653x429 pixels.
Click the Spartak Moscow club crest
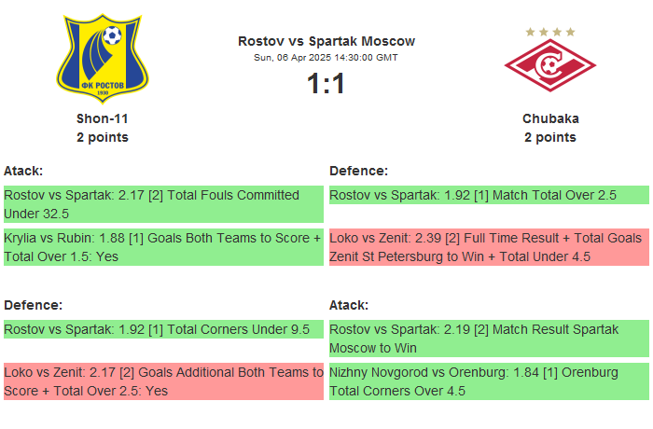tap(549, 67)
